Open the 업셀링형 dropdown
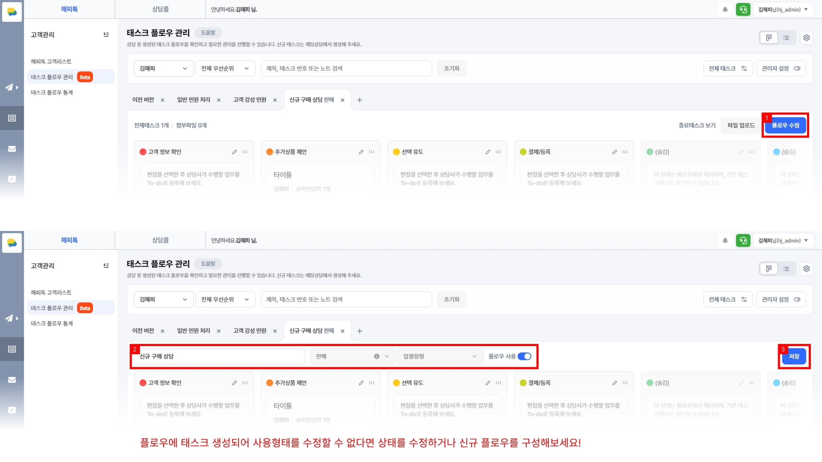 pyautogui.click(x=439, y=357)
